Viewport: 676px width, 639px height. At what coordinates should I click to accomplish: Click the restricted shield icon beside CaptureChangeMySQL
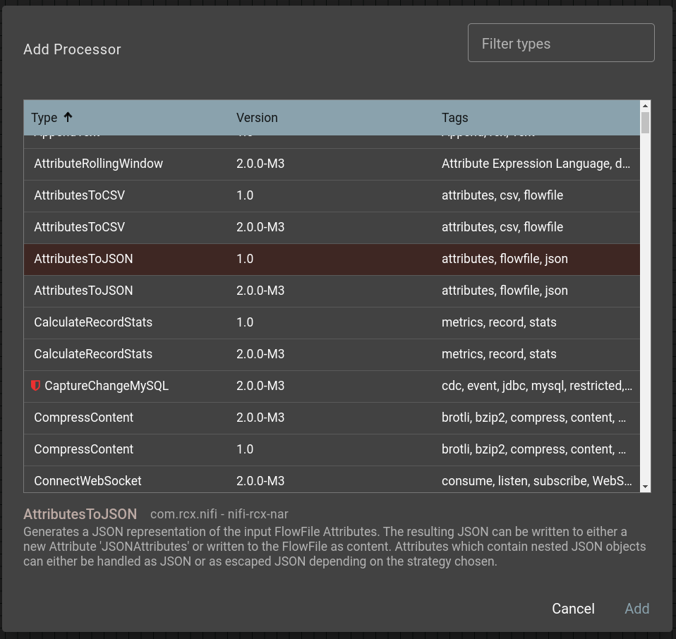(x=36, y=386)
